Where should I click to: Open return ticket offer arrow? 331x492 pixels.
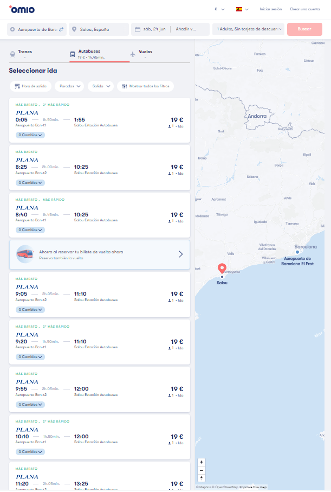[x=180, y=254]
